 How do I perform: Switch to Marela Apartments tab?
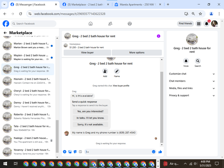click(x=138, y=4)
